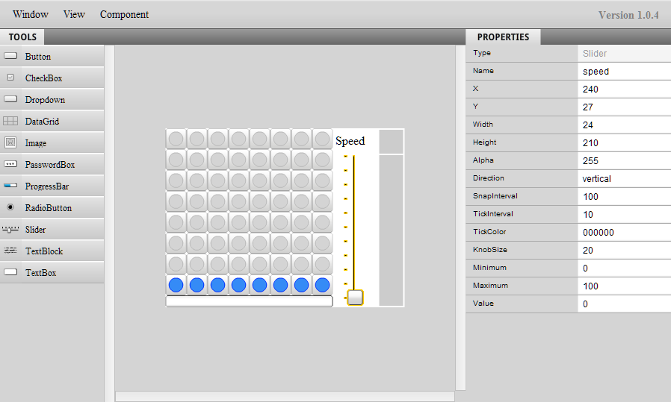671x402 pixels.
Task: Click the Type value Slider
Action: (625, 54)
